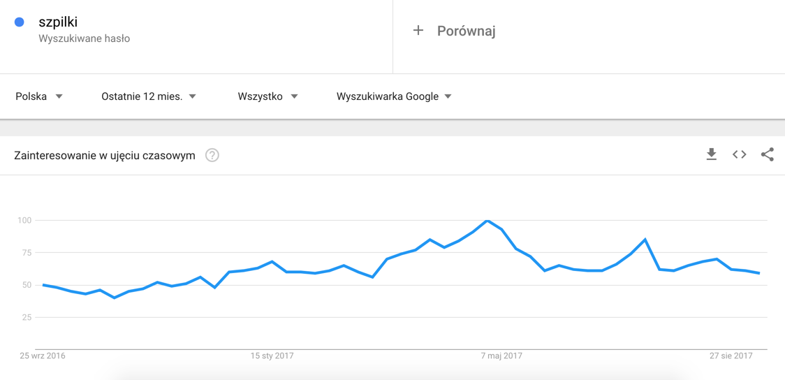The height and width of the screenshot is (380, 785).
Task: Click the chart's highest peak at 100
Action: pos(487,221)
